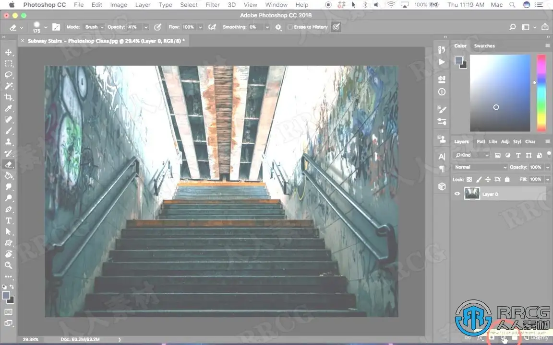Screen dimensions: 553x345
Task: Select the Clone Stamp tool
Action: tap(9, 142)
